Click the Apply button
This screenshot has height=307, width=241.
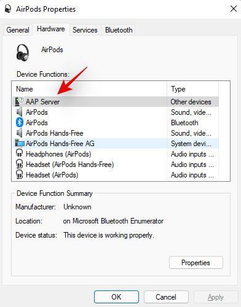coord(215,297)
